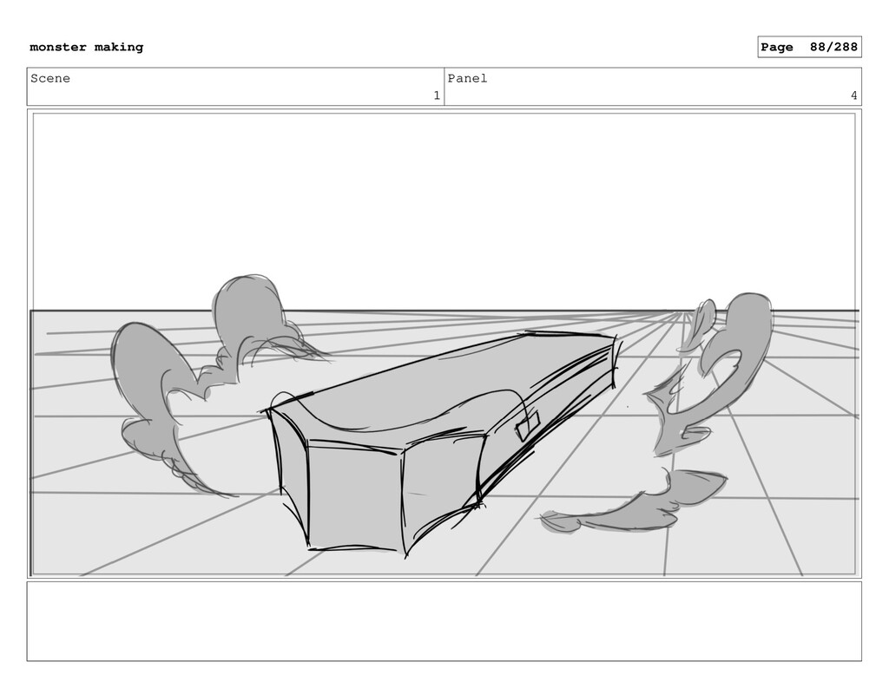Screen dimensions: 889x688
Task: Click the coffin box drawing in the storyboard
Action: tap(441, 443)
